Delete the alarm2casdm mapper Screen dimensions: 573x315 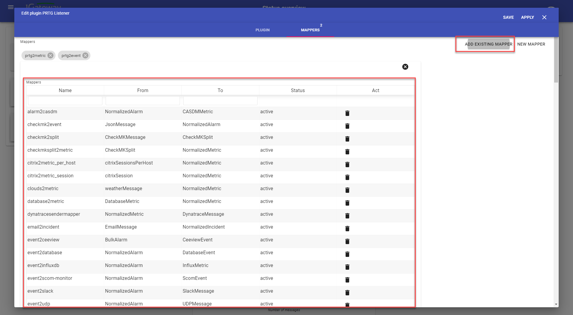[x=347, y=113]
